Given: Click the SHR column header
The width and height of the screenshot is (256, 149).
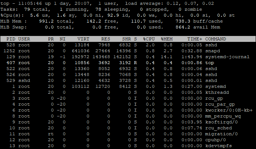Looking at the screenshot, I should [127, 39].
